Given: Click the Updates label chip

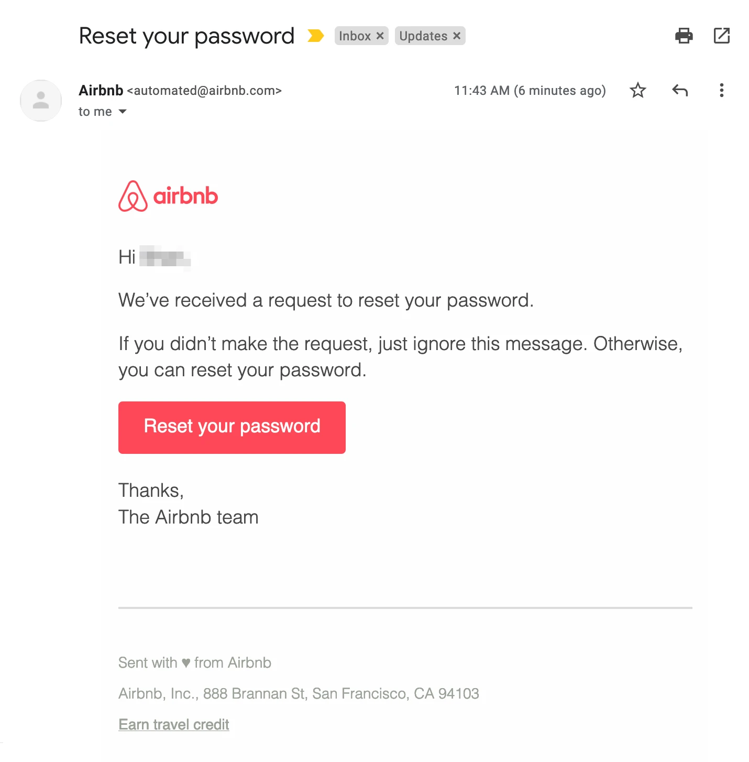Looking at the screenshot, I should [x=423, y=36].
